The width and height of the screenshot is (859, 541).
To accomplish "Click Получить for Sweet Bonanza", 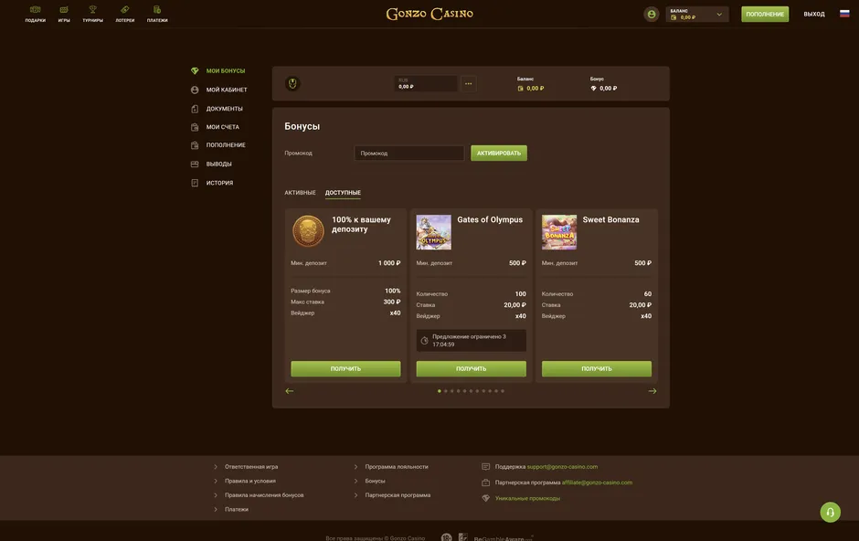I will 597,368.
